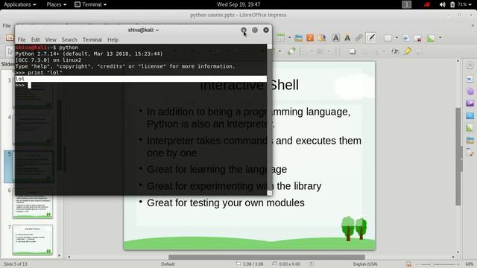Click the Toggle Point Edit Mode icon

(395, 51)
